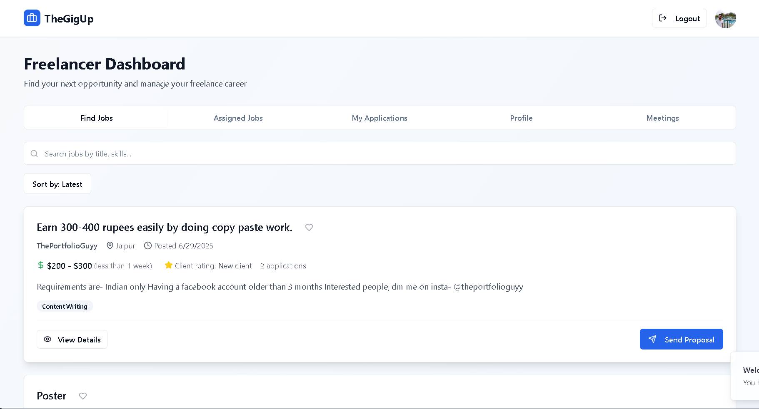Image resolution: width=759 pixels, height=409 pixels.
Task: Click the search magnifier icon
Action: [34, 154]
